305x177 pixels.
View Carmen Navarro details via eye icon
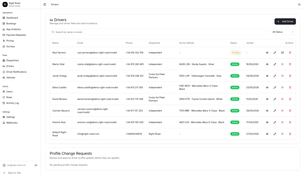point(267,111)
